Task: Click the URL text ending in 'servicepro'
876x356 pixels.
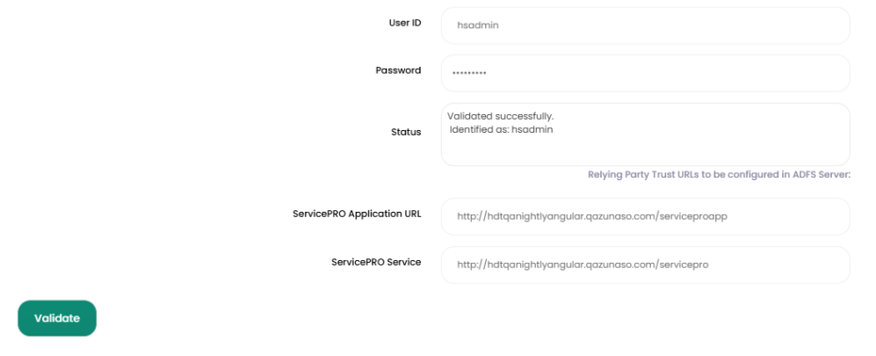Action: [582, 265]
